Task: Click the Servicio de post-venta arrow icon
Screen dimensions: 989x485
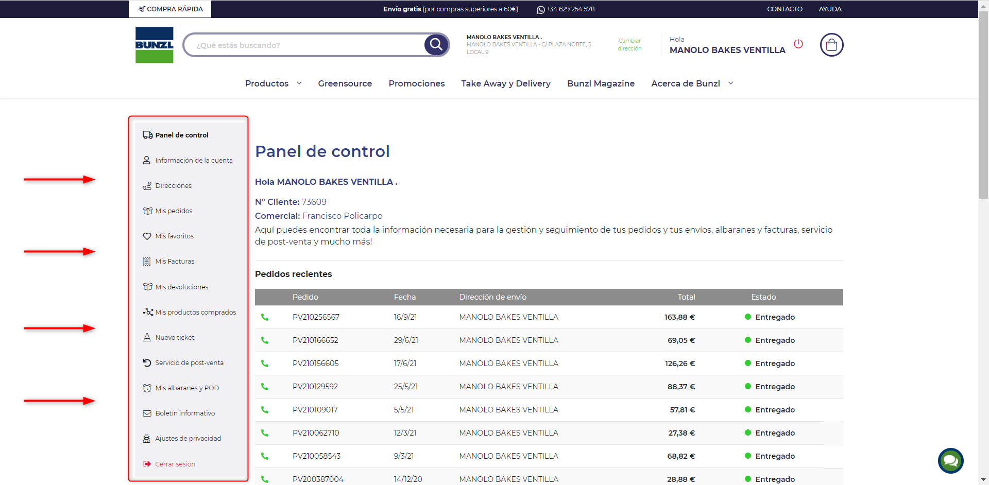Action: (147, 362)
